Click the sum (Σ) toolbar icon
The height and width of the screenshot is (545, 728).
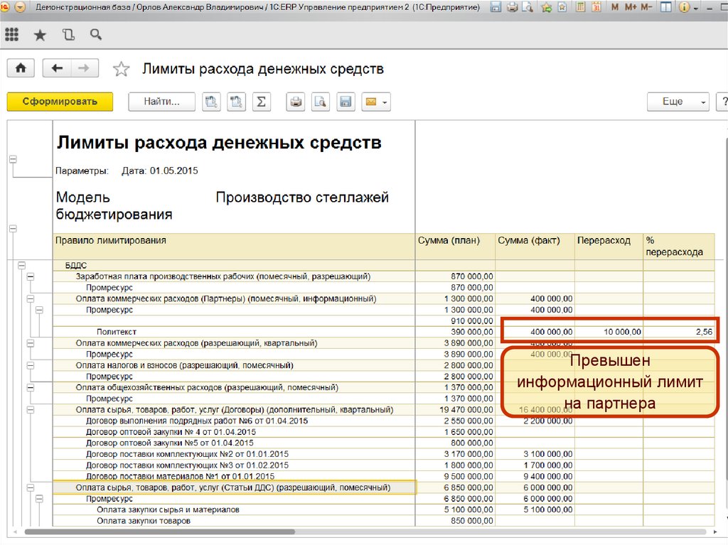(x=261, y=102)
